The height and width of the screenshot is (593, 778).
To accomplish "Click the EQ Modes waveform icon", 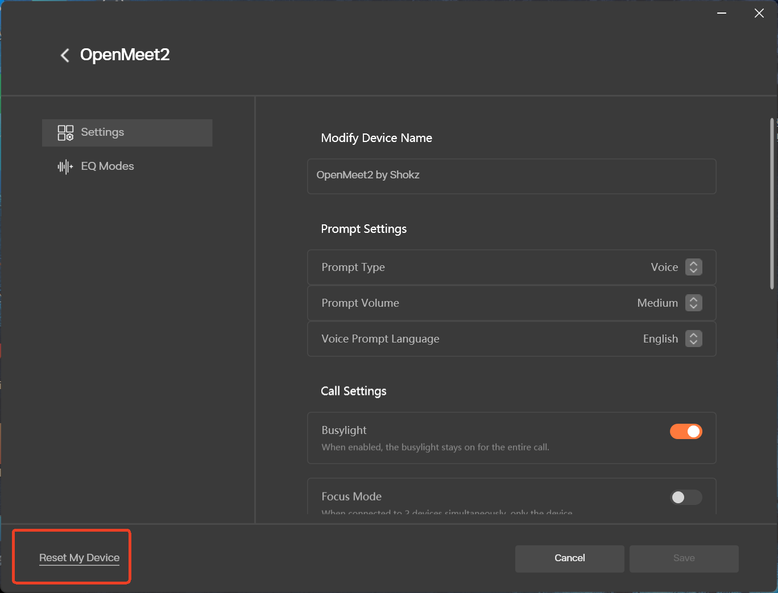I will pos(65,166).
